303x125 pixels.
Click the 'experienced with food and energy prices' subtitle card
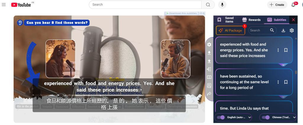tap(254, 50)
